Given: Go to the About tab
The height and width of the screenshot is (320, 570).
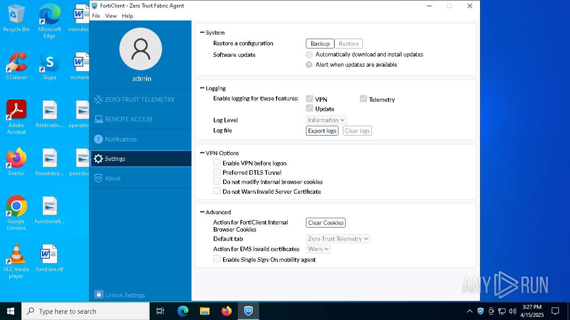Looking at the screenshot, I should (x=141, y=178).
